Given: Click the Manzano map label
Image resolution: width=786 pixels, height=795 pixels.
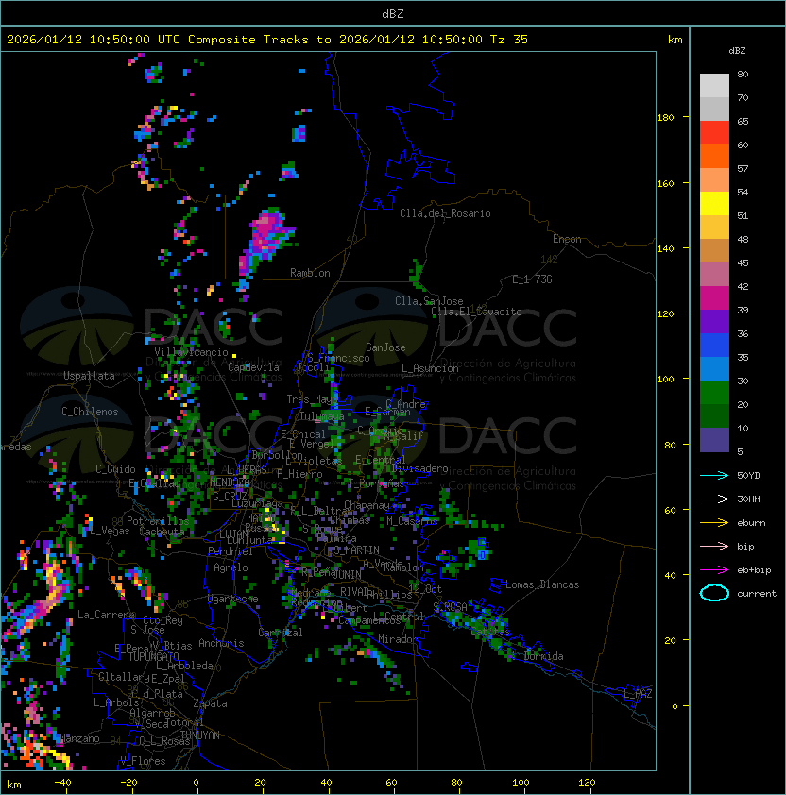Looking at the screenshot, I should point(79,738).
